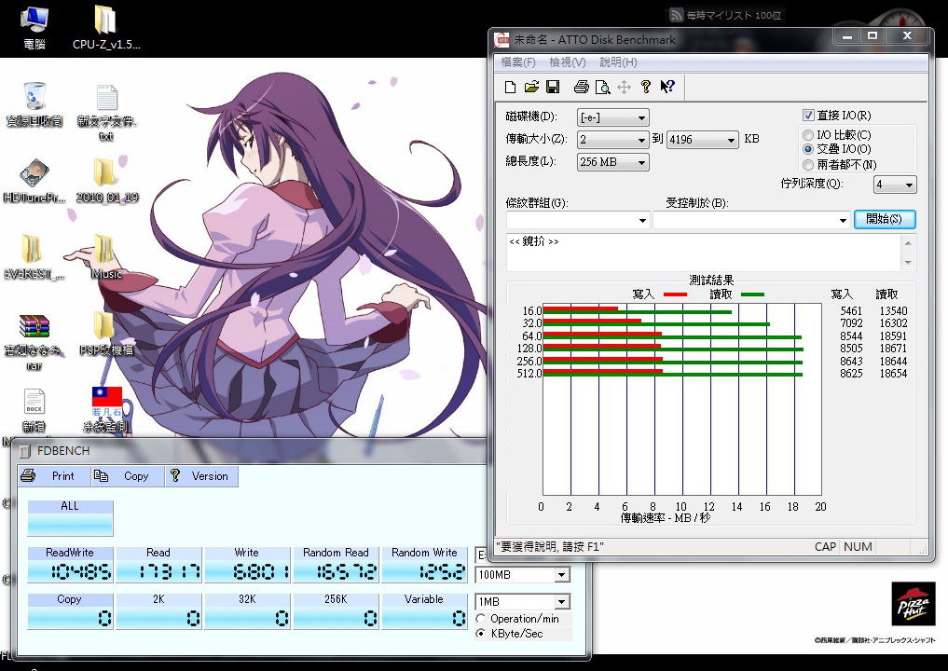Click the ReadWrite test button in FDBENCH
This screenshot has width=948, height=671.
tap(70, 565)
